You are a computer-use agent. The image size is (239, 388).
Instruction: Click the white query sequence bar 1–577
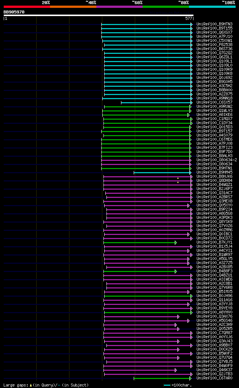98,15
